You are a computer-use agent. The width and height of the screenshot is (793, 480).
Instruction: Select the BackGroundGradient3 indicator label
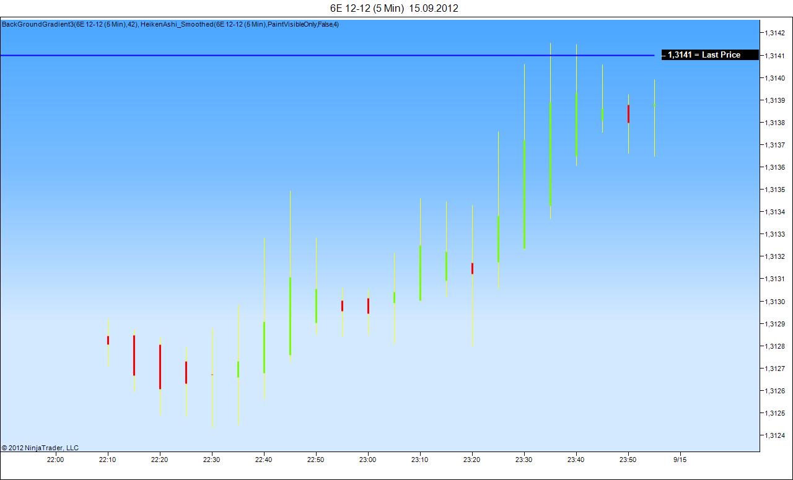click(x=69, y=24)
